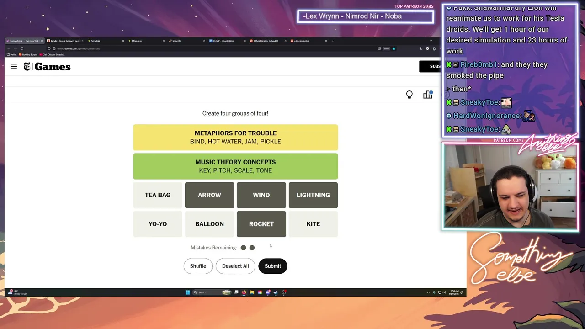The image size is (585, 329).
Task: Click the Deselect All button
Action: 235,266
